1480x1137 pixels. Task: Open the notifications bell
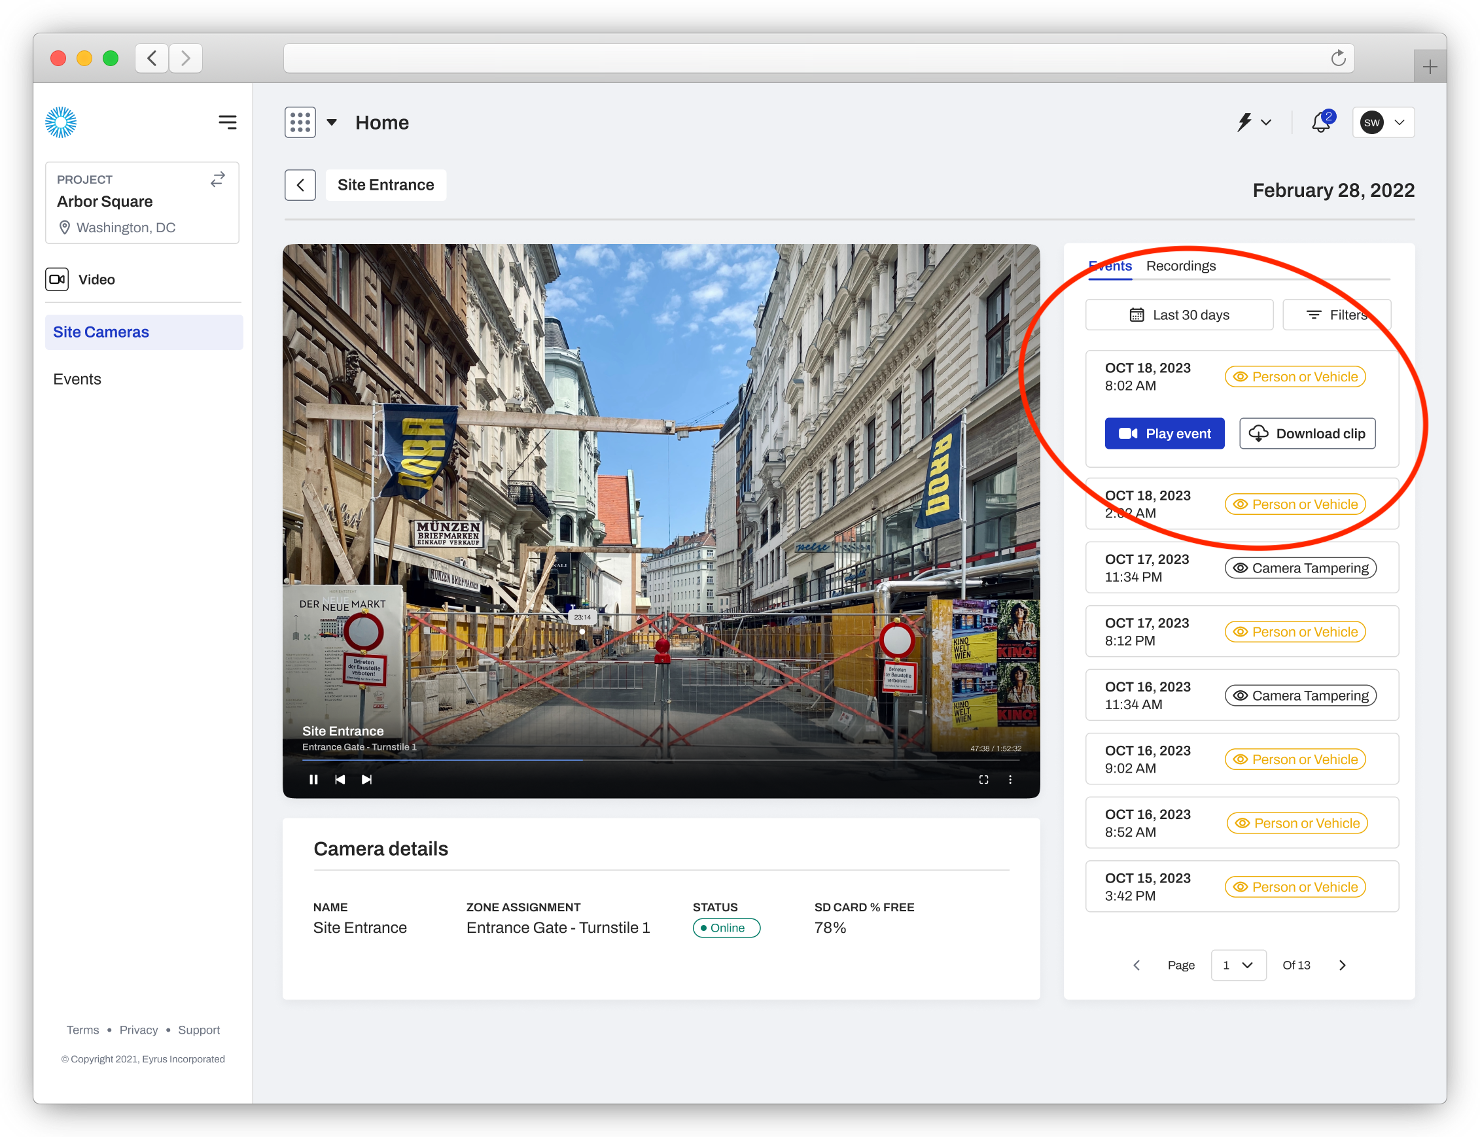(1322, 122)
